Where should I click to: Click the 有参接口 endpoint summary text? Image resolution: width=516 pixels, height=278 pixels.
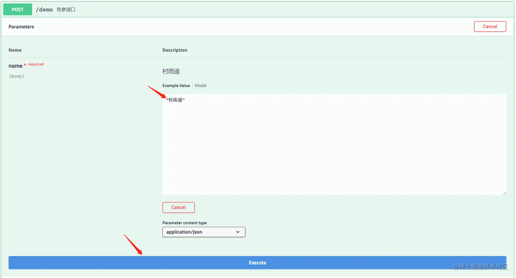[x=66, y=10]
